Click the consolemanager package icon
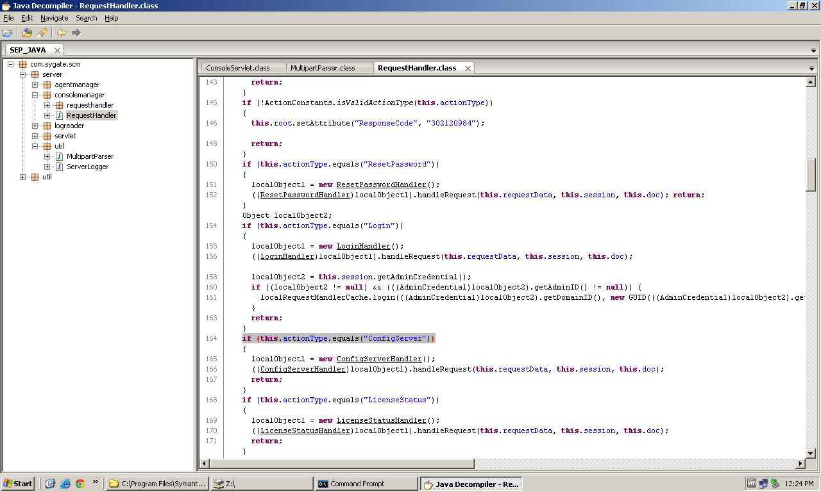This screenshot has height=492, width=821. point(47,95)
